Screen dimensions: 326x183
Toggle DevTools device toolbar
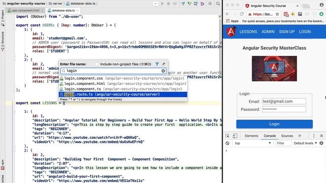(235, 136)
